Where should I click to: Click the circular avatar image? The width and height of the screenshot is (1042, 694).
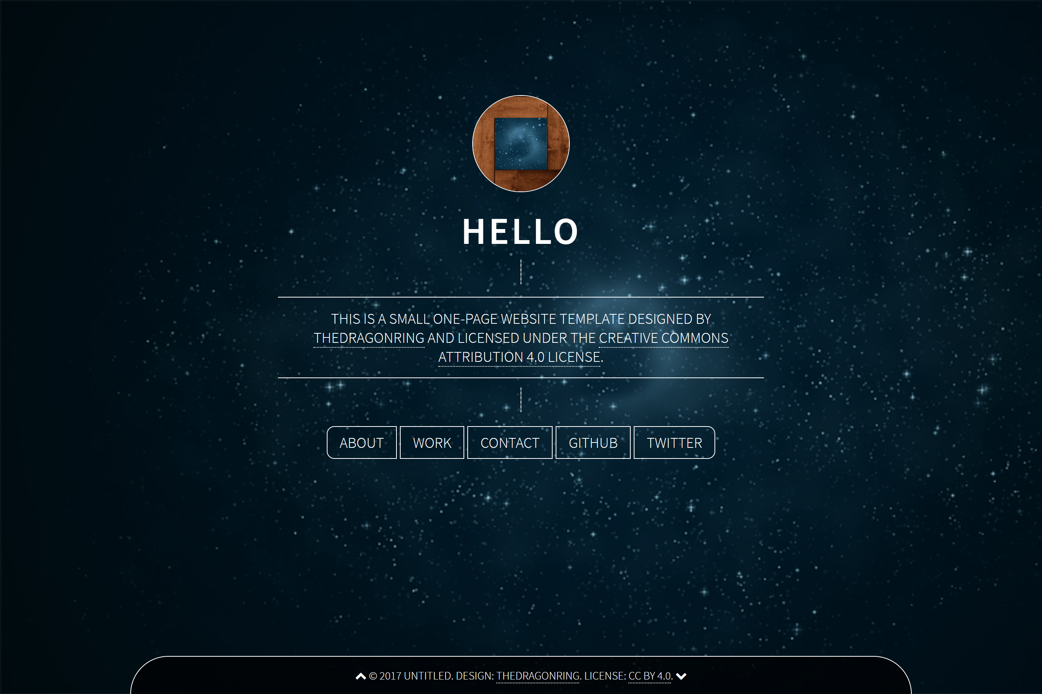521,143
